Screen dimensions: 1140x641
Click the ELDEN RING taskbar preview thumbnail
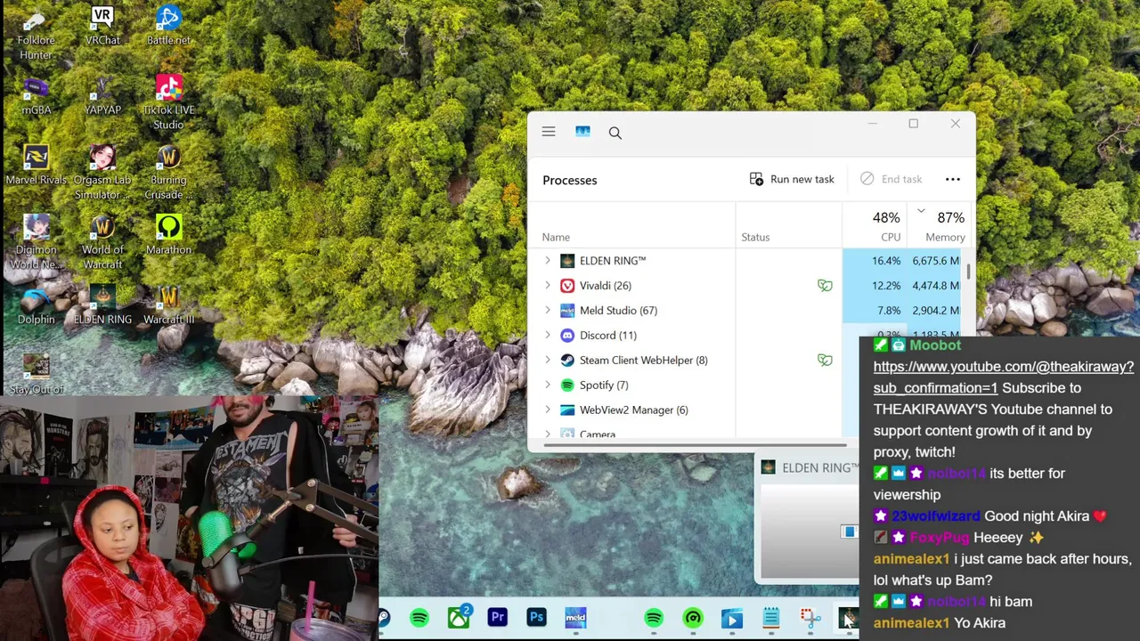(809, 531)
